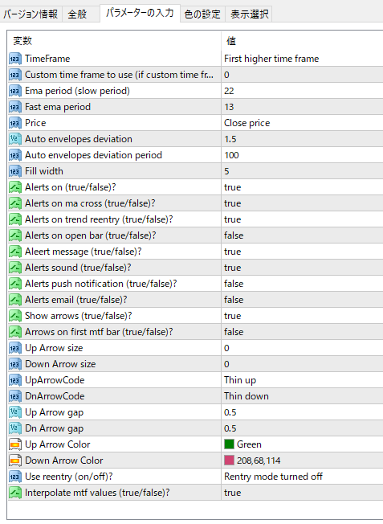Click the boolean icon beside Alerts on (true/false)?
Viewport: 383px width, 524px height.
coord(15,187)
